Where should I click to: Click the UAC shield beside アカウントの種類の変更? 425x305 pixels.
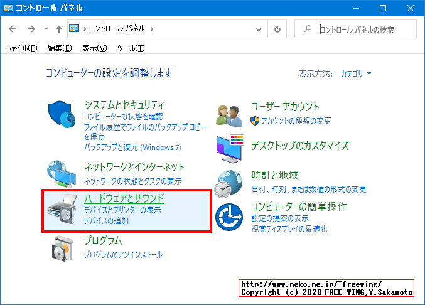pyautogui.click(x=255, y=121)
